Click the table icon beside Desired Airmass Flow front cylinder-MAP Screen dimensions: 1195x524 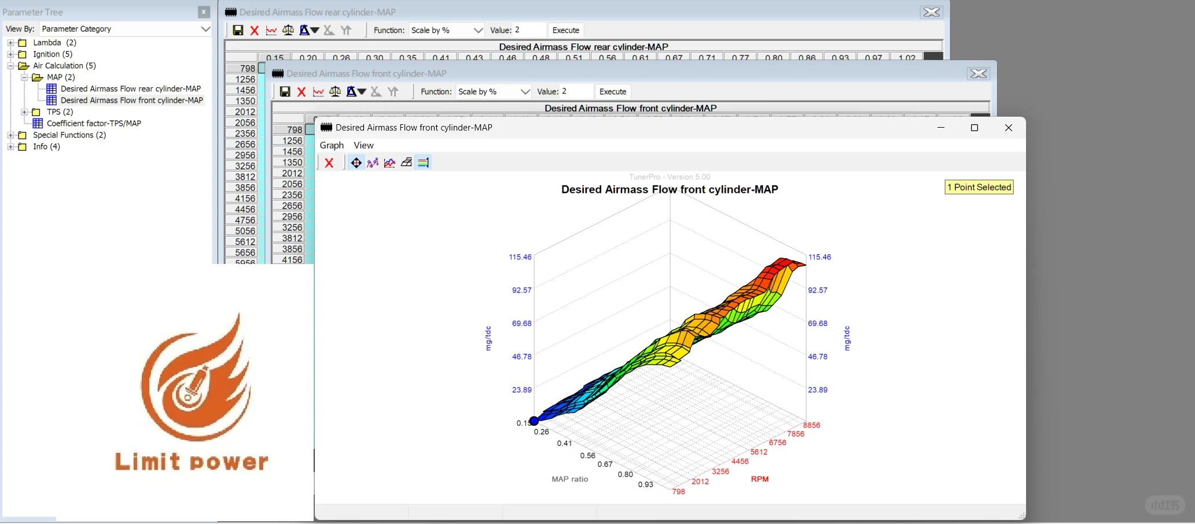52,100
